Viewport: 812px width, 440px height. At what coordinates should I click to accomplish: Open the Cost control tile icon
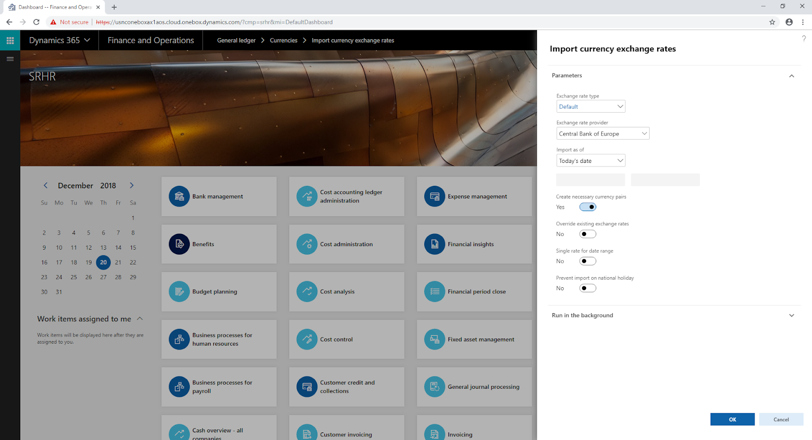tap(307, 340)
